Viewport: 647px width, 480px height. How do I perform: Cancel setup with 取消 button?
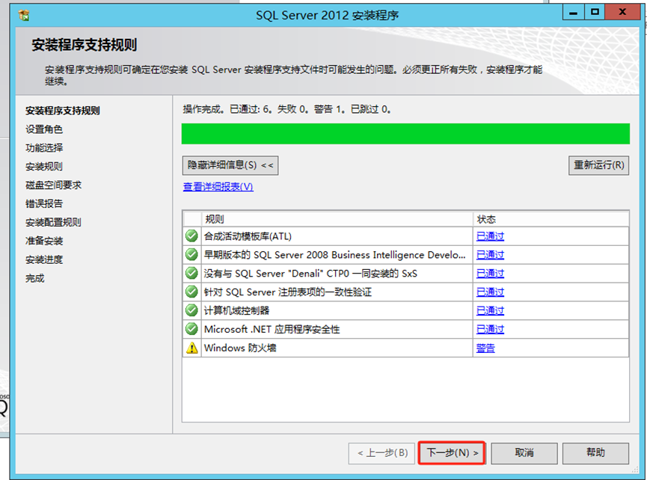point(524,453)
